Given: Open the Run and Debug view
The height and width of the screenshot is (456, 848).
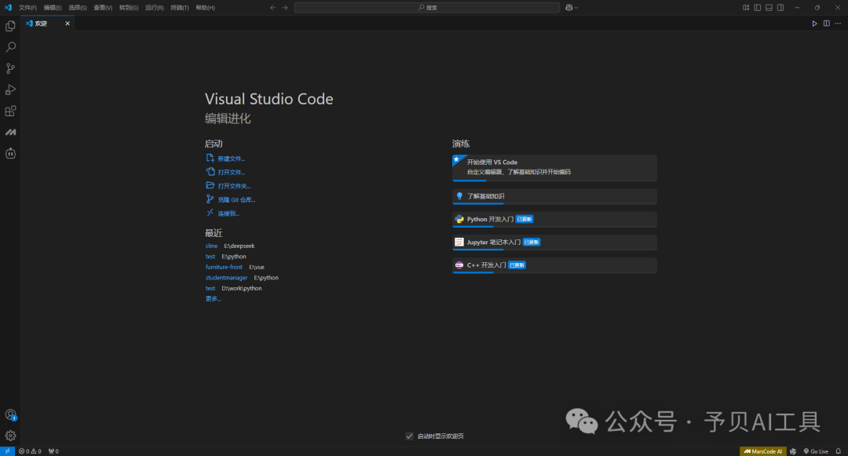Looking at the screenshot, I should click(10, 89).
